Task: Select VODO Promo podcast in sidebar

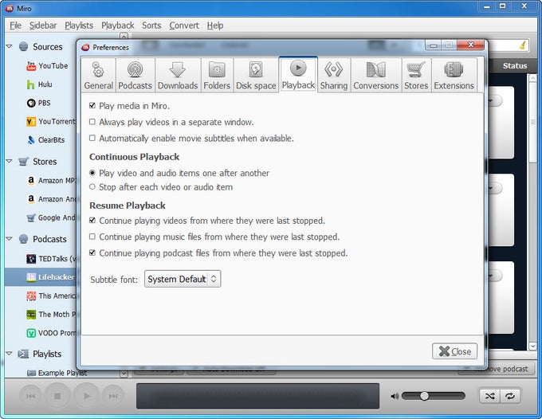Action: 51,333
